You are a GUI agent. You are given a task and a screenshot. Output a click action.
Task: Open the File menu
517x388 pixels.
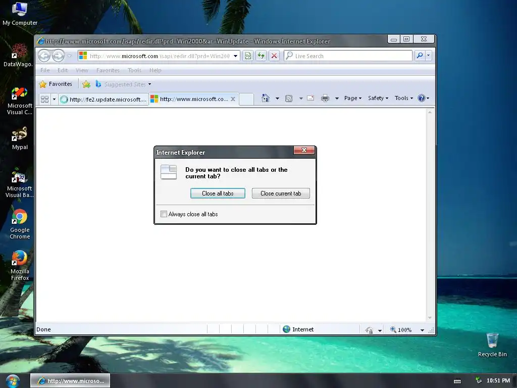click(x=45, y=70)
